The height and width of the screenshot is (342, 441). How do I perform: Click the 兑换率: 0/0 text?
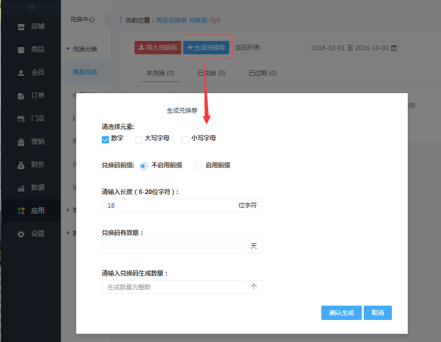coord(205,20)
